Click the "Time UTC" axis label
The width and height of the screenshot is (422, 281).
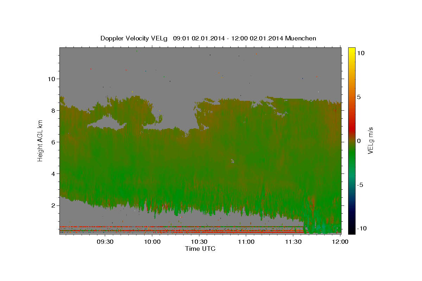tap(200, 249)
